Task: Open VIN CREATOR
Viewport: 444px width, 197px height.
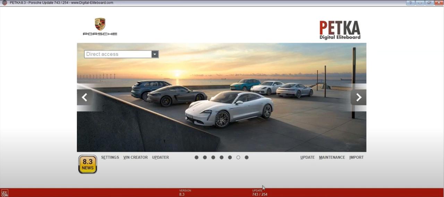Action: pos(135,157)
